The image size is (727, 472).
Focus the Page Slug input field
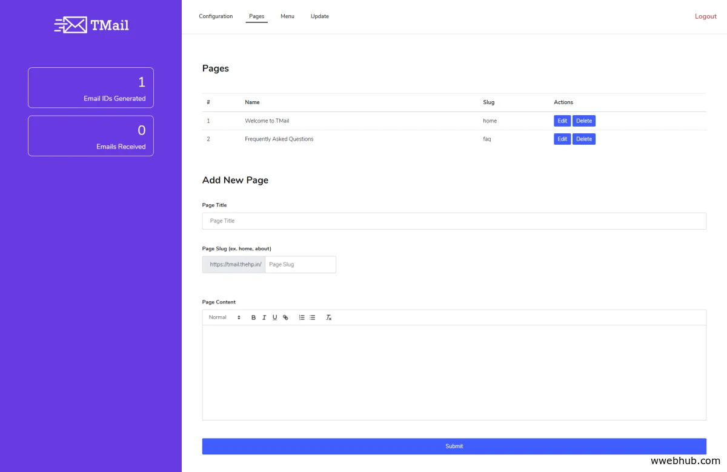(300, 265)
